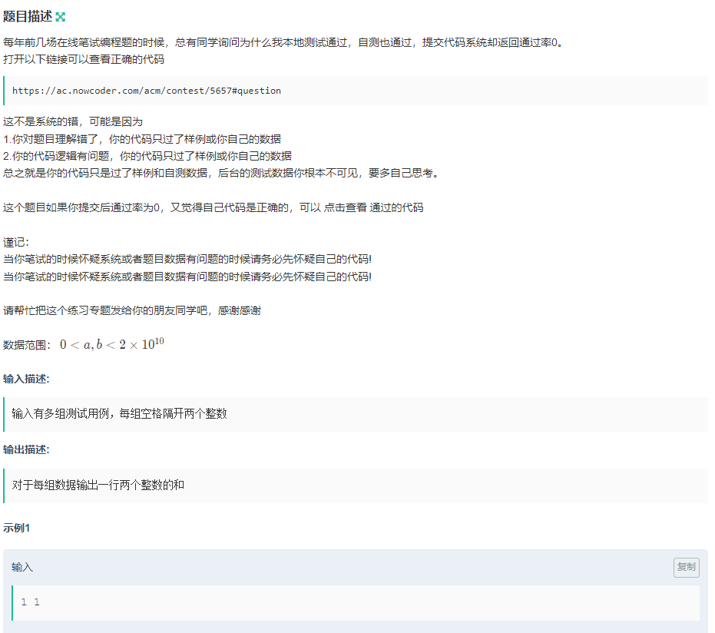
Task: Select the sample input text 1 1
Action: coord(31,602)
